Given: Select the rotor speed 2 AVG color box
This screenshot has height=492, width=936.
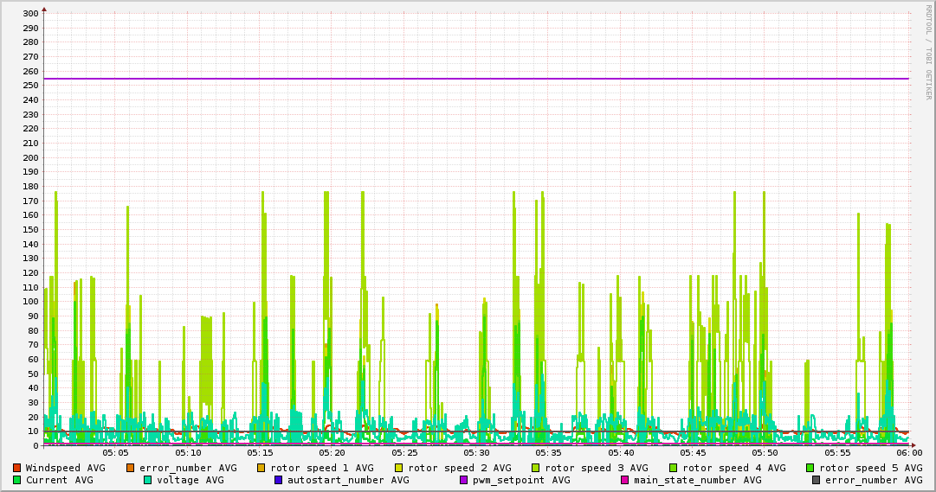Looking at the screenshot, I should [x=399, y=468].
